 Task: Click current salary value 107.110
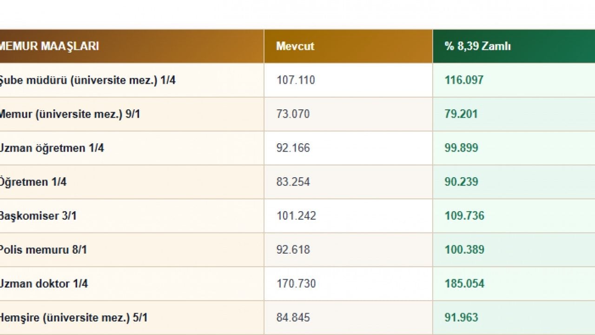296,80
